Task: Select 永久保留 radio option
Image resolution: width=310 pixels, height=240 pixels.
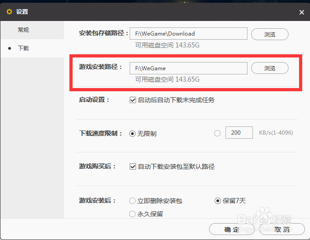Action: [x=132, y=214]
